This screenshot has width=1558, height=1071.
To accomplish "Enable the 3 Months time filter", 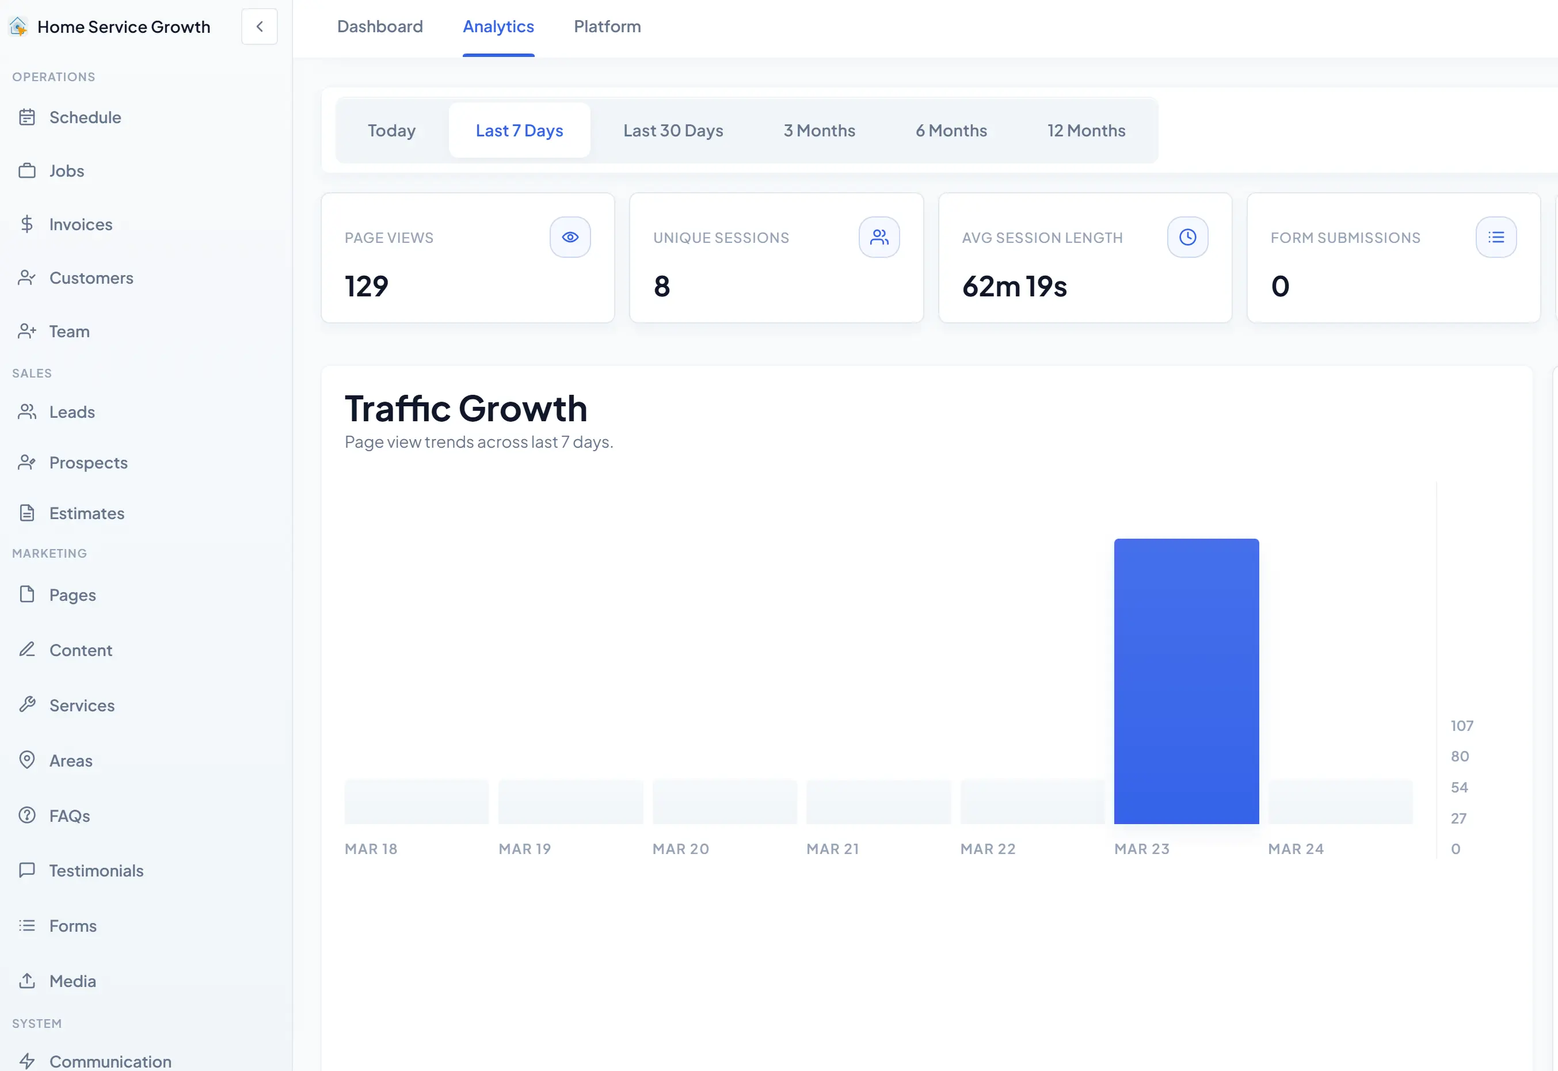I will [818, 130].
